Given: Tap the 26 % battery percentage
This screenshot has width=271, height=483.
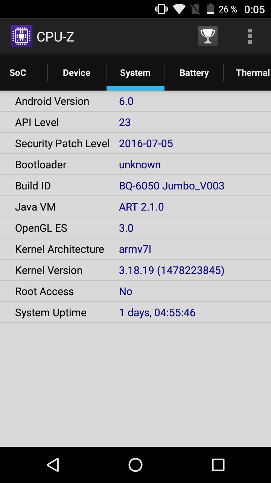Looking at the screenshot, I should pyautogui.click(x=228, y=9).
